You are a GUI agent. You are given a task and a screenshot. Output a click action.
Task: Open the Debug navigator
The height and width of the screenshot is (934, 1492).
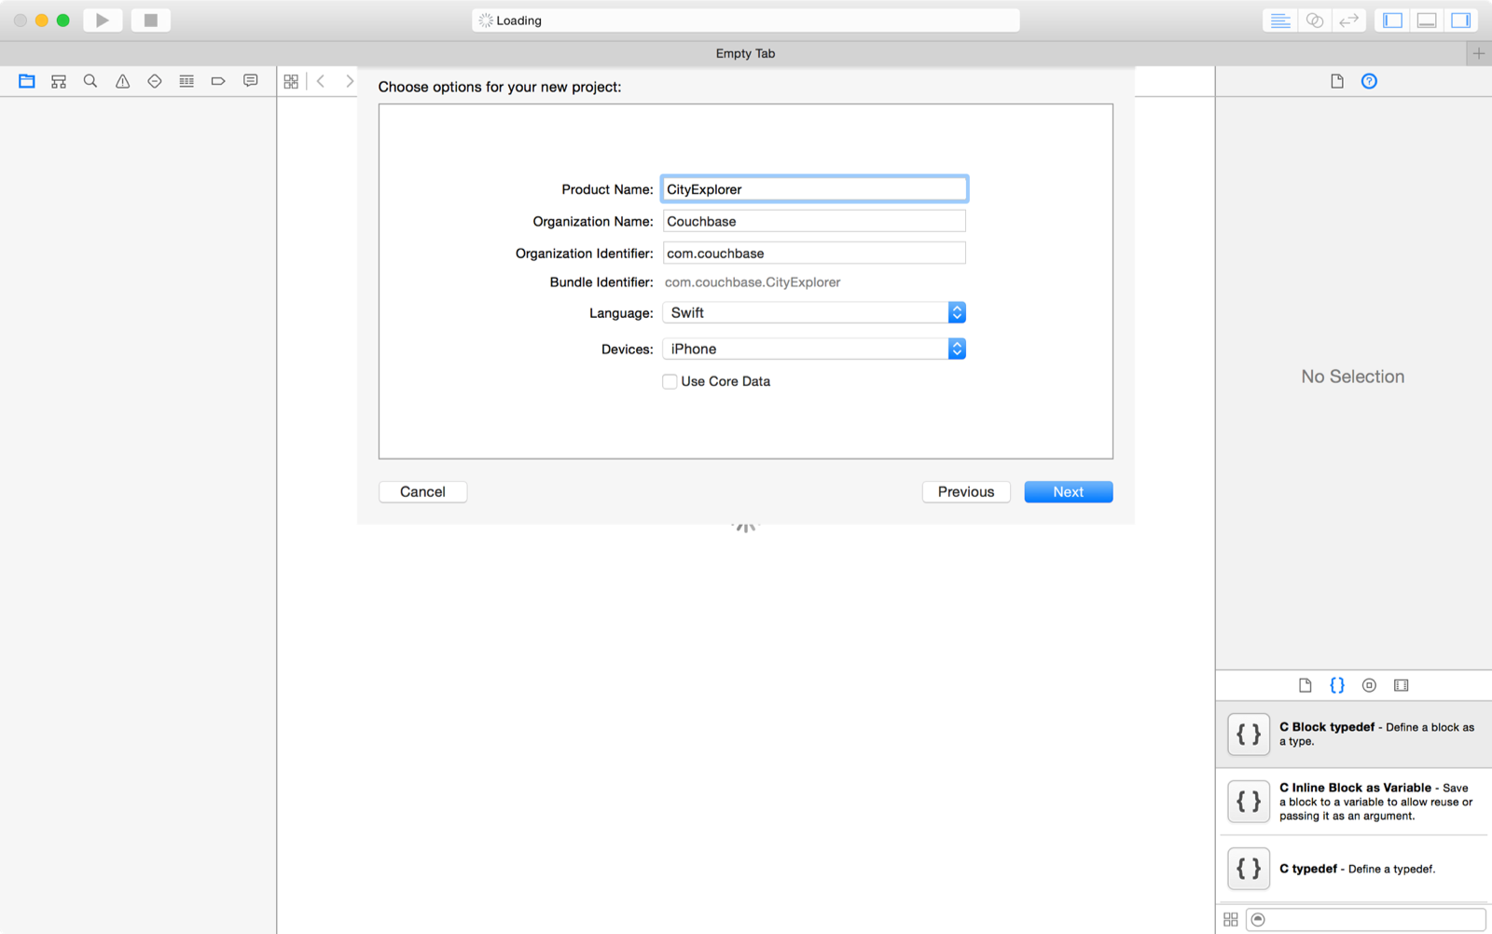pyautogui.click(x=186, y=81)
